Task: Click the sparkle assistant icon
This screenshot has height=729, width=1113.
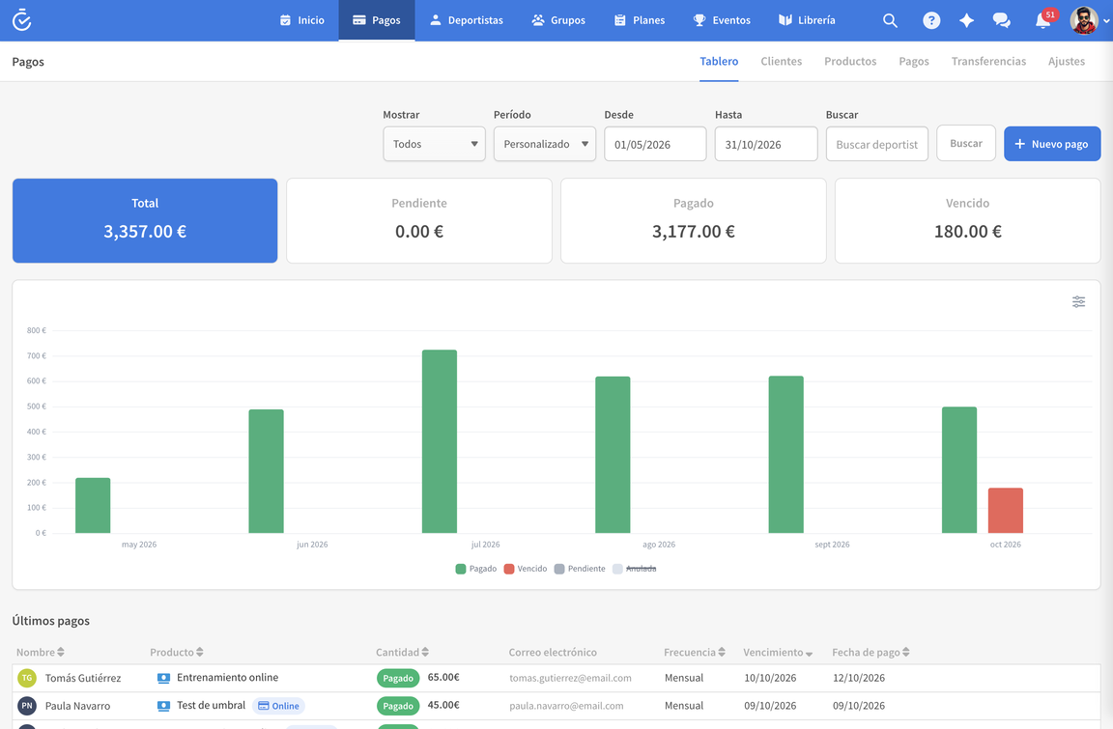Action: (966, 20)
